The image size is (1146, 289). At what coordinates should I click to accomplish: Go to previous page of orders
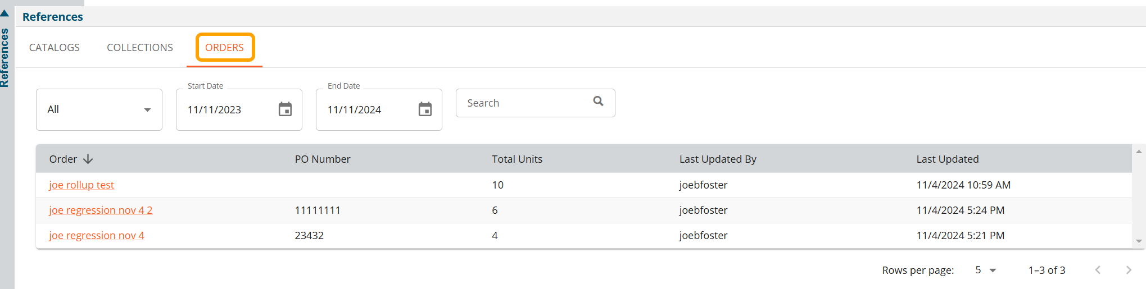[x=1098, y=270]
